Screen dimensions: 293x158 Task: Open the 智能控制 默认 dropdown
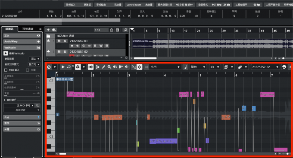(34, 59)
